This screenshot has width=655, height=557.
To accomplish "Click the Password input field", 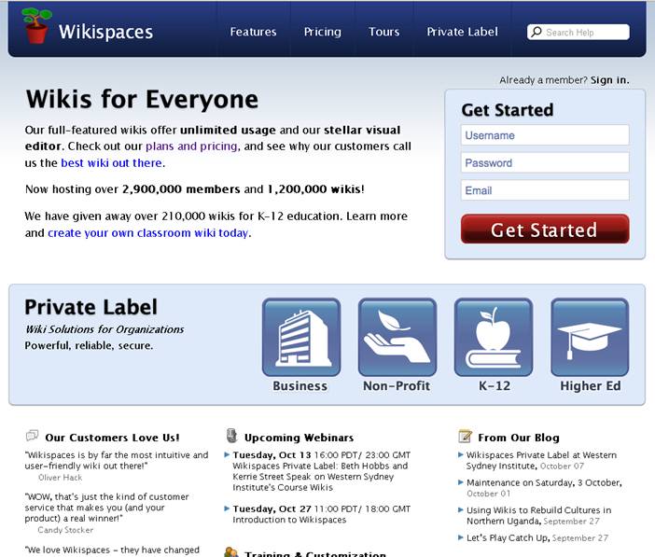I will [x=545, y=162].
